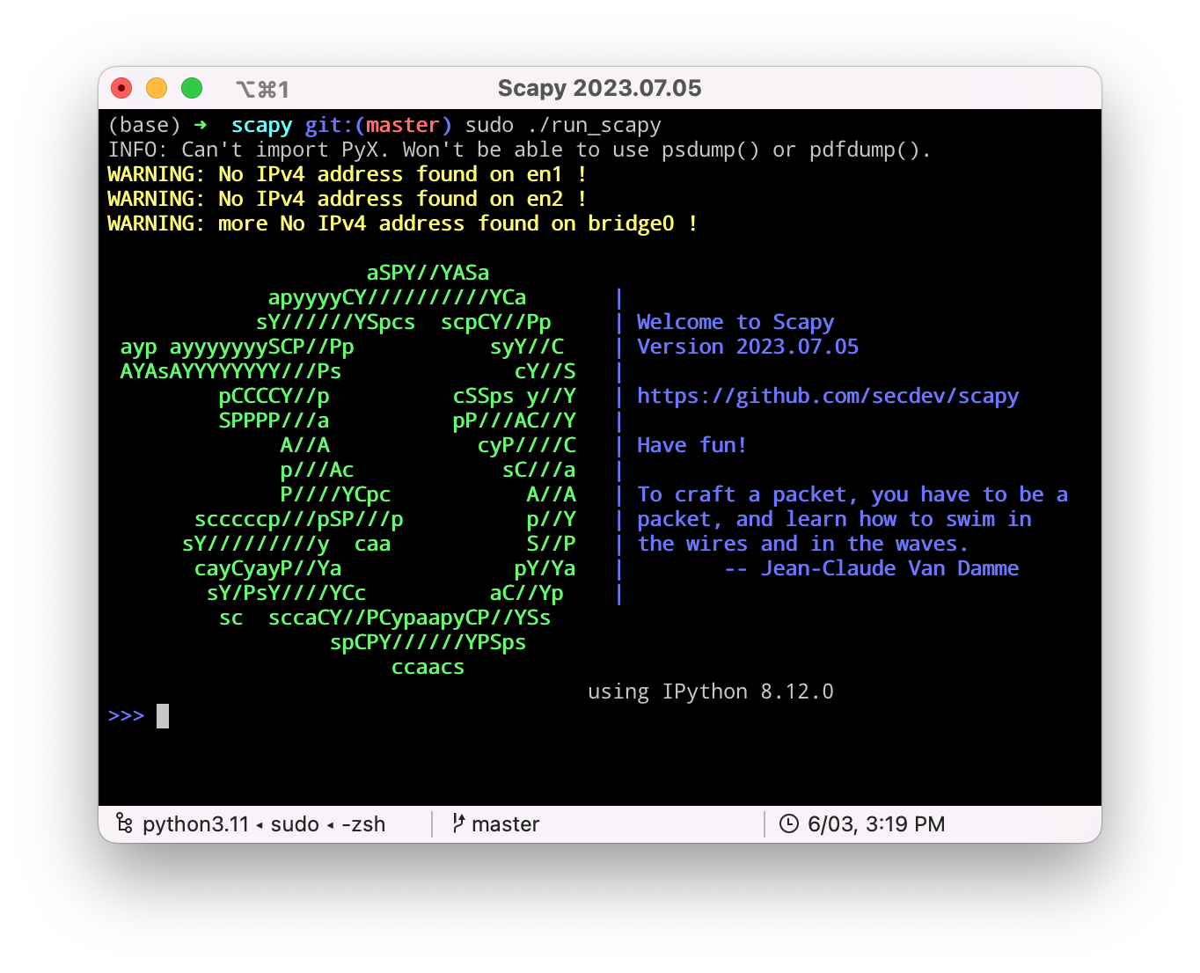Click the '-- Jean-Claude Van Damme' attribution
The height and width of the screenshot is (973, 1200).
(x=871, y=568)
